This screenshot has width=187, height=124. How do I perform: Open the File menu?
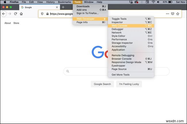coord(24,2)
